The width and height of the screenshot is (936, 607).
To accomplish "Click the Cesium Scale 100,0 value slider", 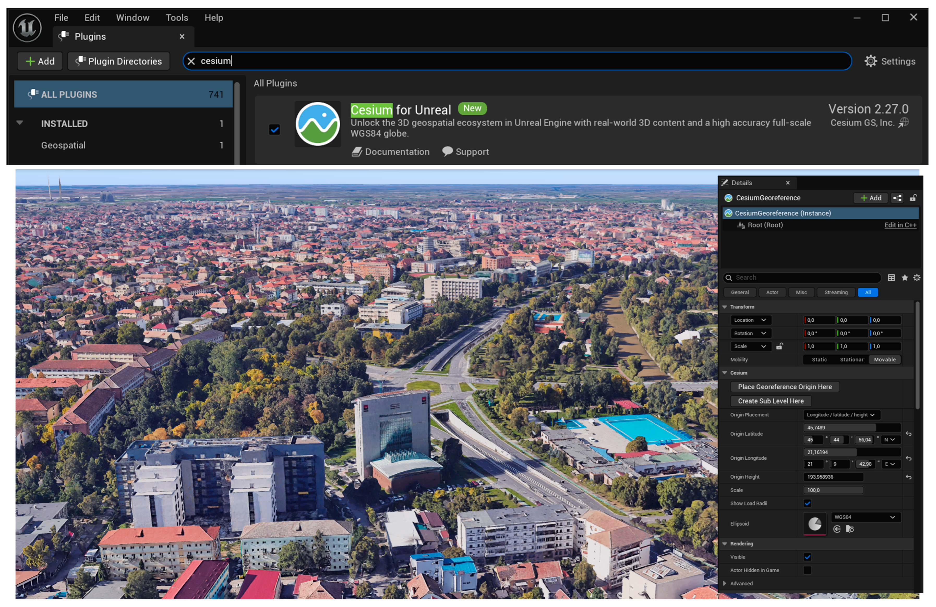I will coord(833,490).
